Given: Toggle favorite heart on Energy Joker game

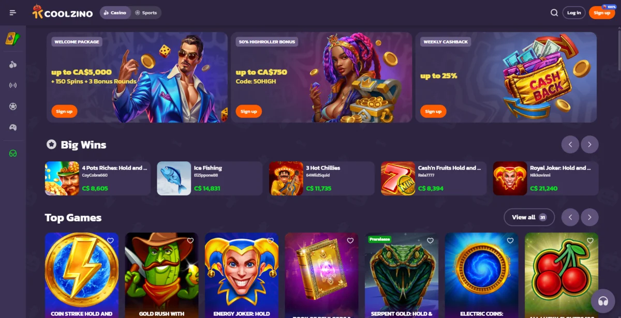Looking at the screenshot, I should point(270,240).
